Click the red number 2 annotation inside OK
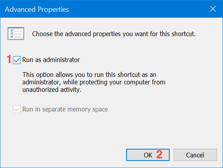Viewport: 223px width, 168px height. click(160, 155)
